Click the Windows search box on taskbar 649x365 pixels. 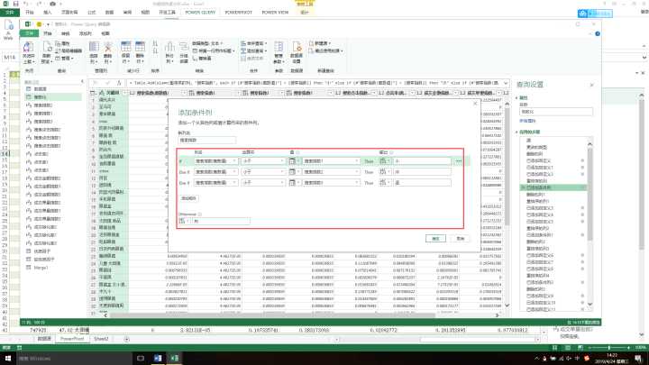click(36, 358)
